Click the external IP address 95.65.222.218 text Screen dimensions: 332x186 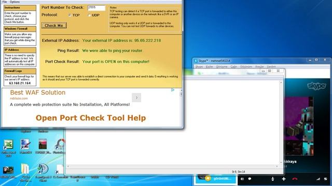point(147,40)
